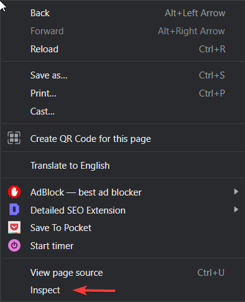245x302 pixels.
Task: Click the Pocket logo icon
Action: [x=14, y=227]
